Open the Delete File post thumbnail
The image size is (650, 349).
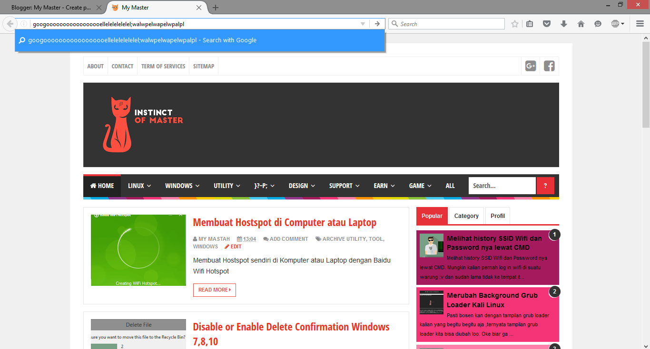(x=138, y=334)
